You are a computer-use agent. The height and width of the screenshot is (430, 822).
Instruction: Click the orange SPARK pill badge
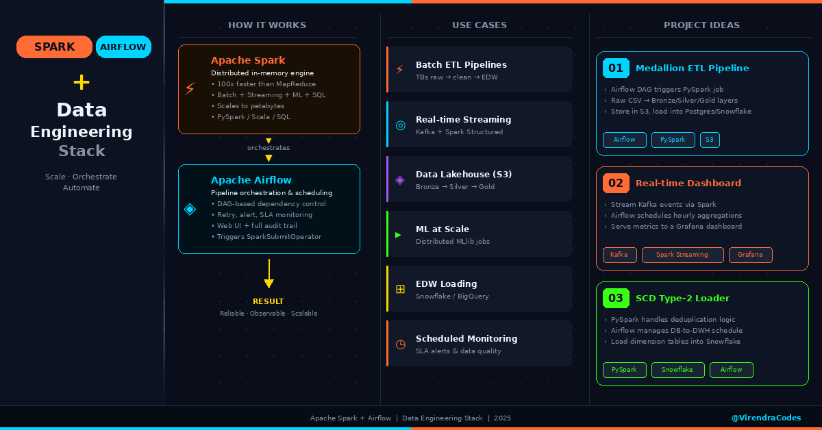coord(54,47)
